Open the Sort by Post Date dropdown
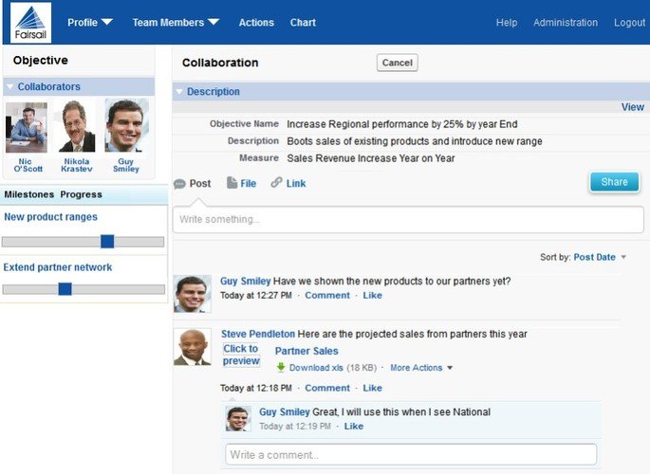Viewport: 650px width, 474px height. point(600,257)
